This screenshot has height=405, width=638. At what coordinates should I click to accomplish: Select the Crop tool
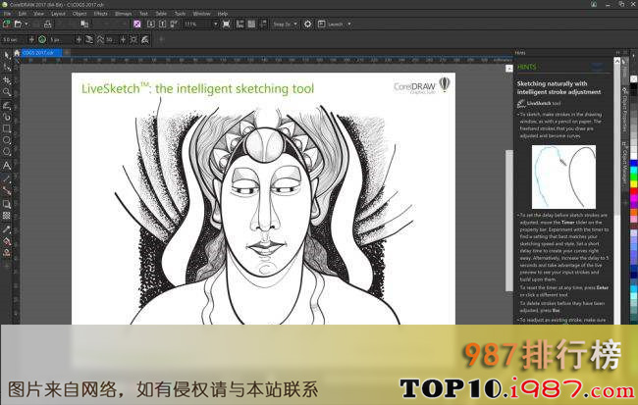tap(7, 80)
